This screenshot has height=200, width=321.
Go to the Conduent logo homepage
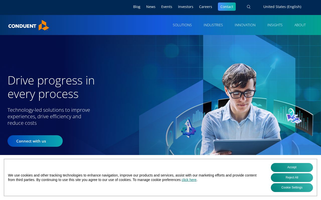pyautogui.click(x=29, y=25)
